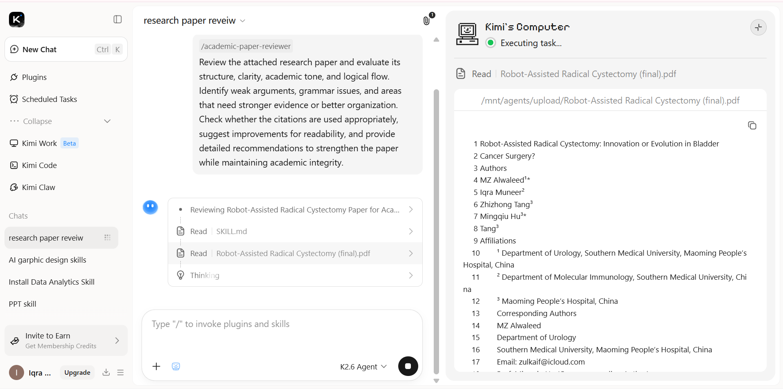Click line '4 MZ Alwaleed'
Image resolution: width=783 pixels, height=389 pixels.
(501, 180)
